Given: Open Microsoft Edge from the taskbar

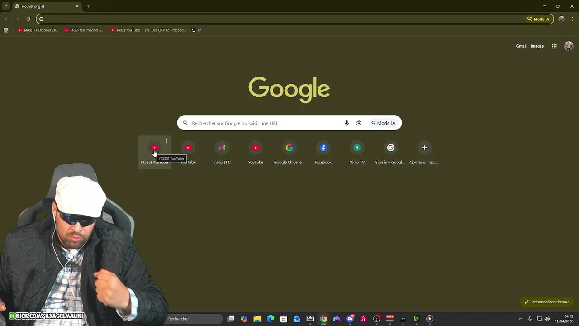Looking at the screenshot, I should coord(271,319).
